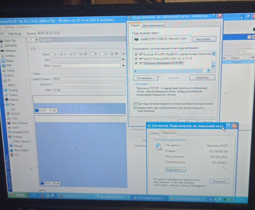Switch to Общие tab in status window
Image resolution: width=255 pixels, height=210 pixels.
point(154,133)
